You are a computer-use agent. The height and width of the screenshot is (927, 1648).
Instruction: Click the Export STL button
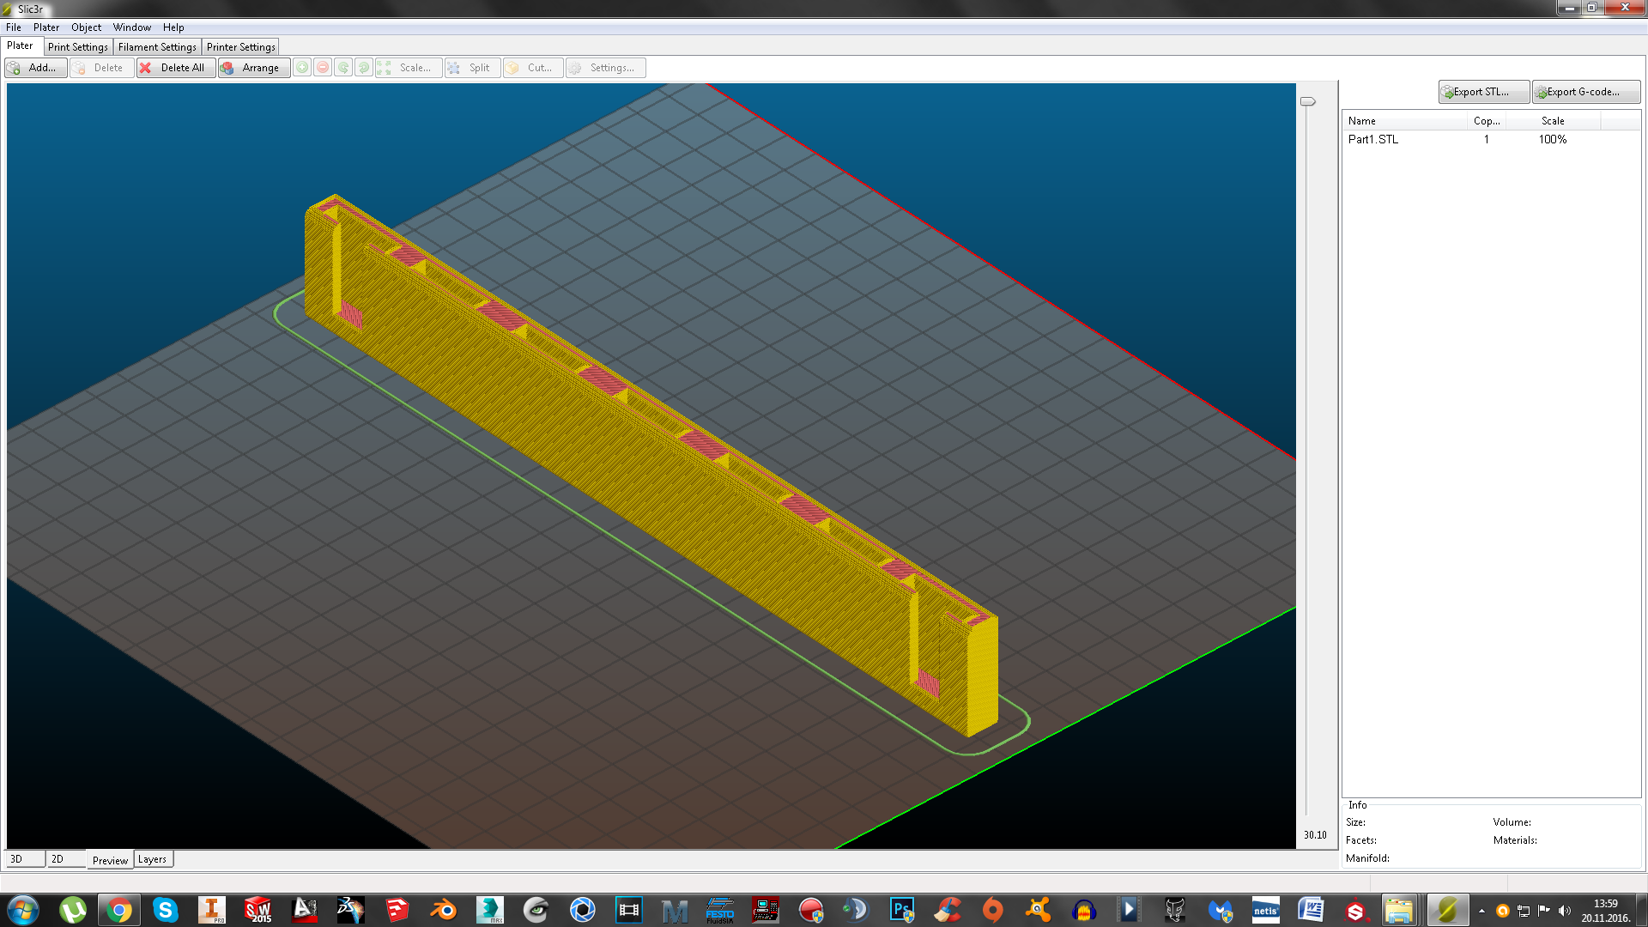point(1482,92)
